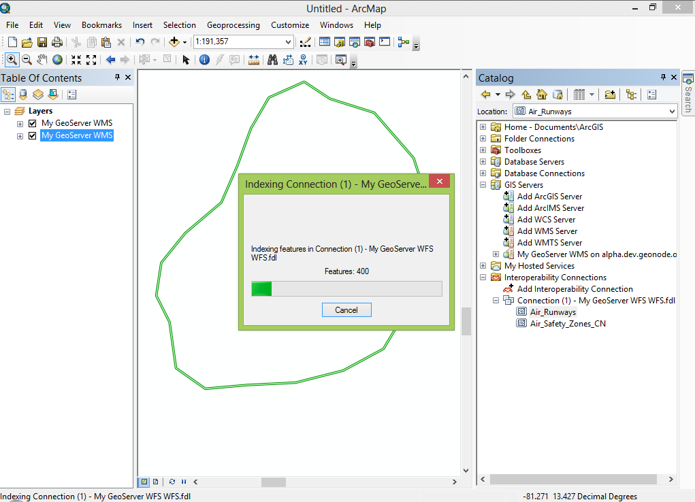Undo the last action
The image size is (695, 502).
(x=140, y=42)
